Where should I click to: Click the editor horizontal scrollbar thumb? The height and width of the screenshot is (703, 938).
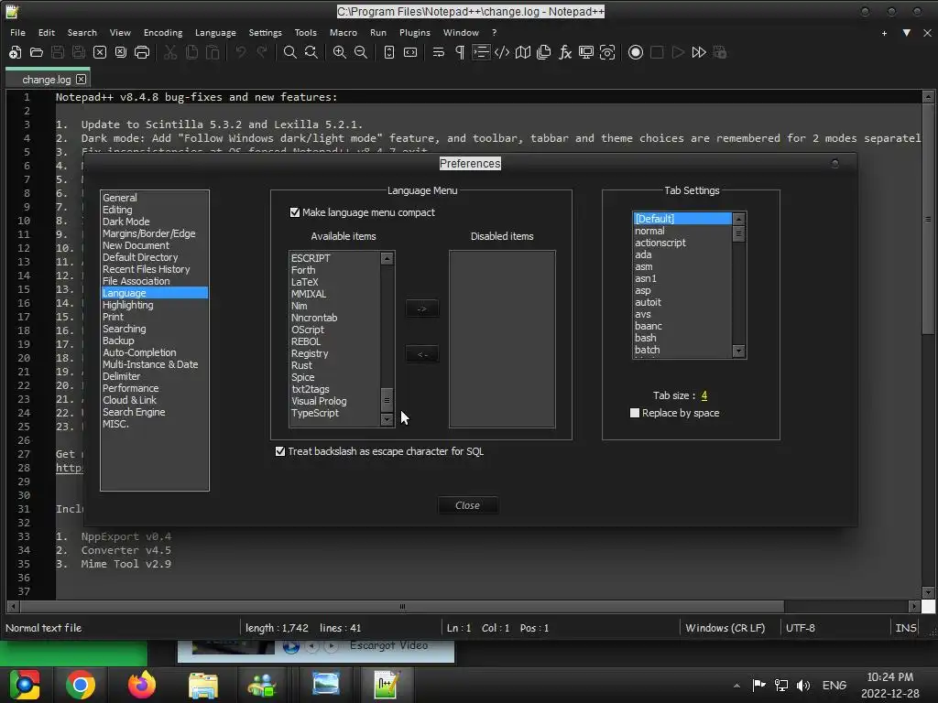tap(402, 606)
